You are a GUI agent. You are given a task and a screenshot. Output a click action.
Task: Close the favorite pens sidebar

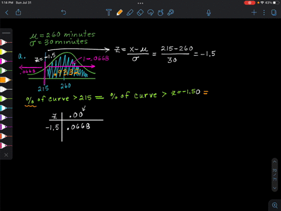click(6, 155)
